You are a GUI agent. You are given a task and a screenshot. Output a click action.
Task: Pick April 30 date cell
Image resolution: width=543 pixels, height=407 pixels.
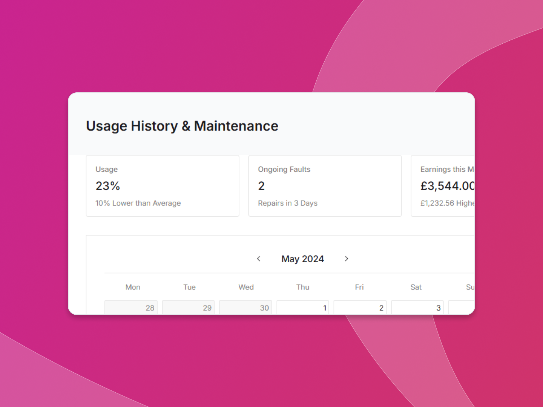point(245,308)
